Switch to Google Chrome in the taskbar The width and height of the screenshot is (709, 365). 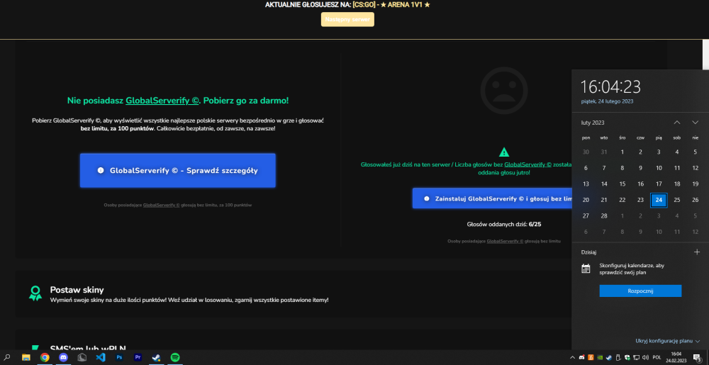[x=44, y=357]
